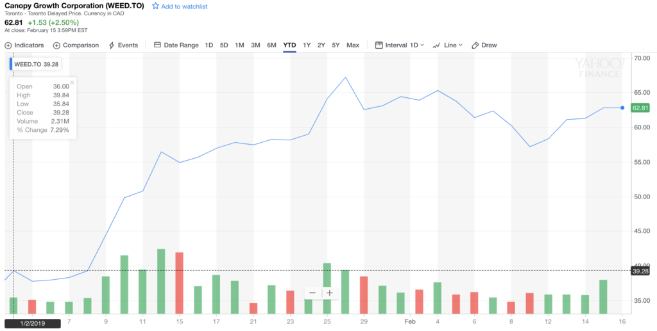Screen dimensions: 657x331
Task: Select the 1M range
Action: pos(239,45)
